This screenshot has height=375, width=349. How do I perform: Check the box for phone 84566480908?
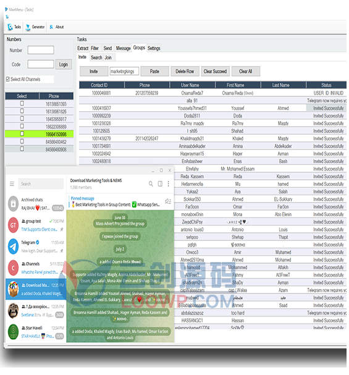point(22,149)
